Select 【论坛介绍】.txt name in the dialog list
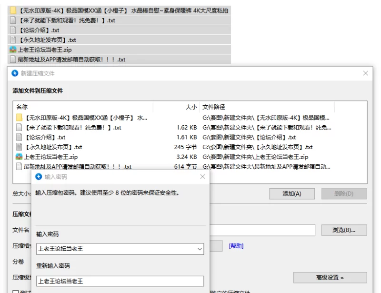Viewport: 381px width, 293px height. 45,137
